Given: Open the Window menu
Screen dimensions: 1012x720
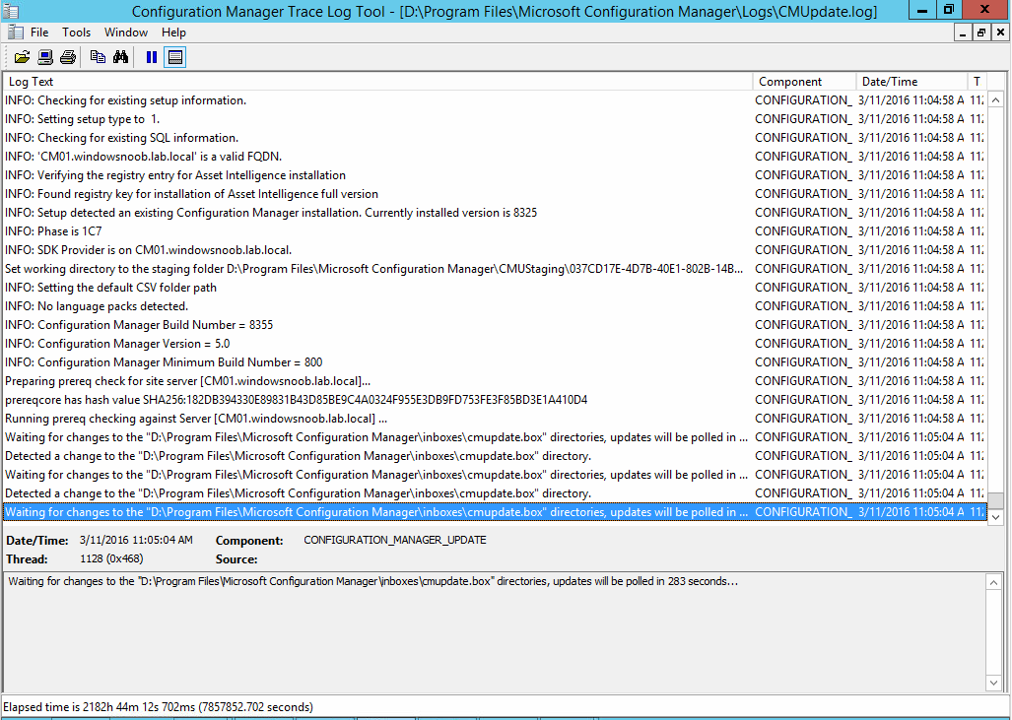Looking at the screenshot, I should 126,33.
